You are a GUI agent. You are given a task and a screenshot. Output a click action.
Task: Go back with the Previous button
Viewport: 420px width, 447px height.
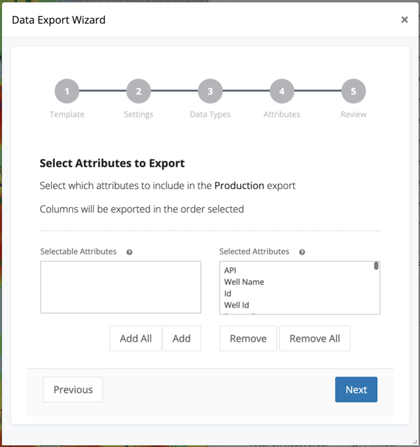click(x=73, y=390)
